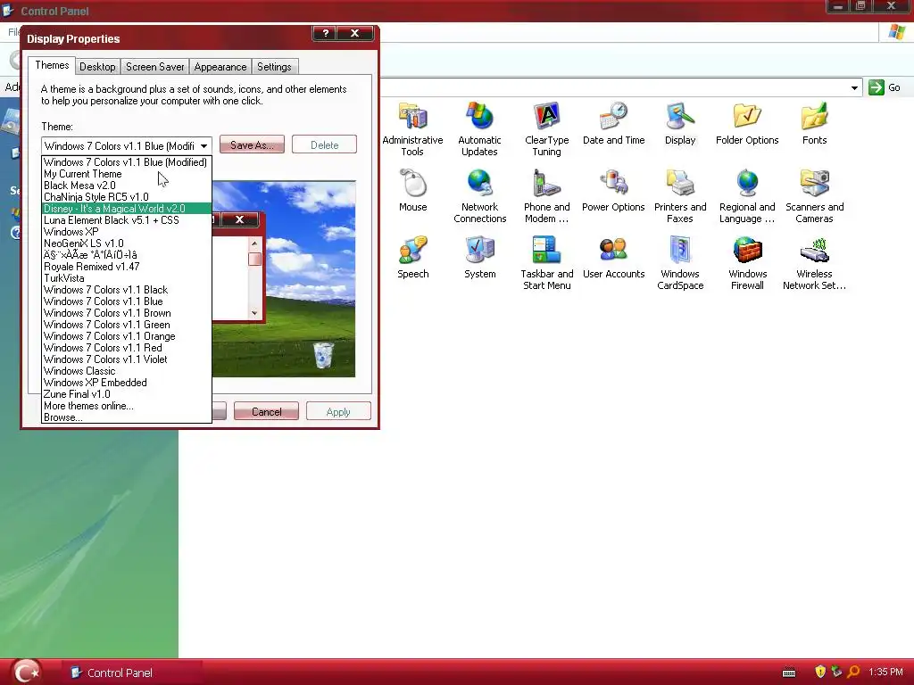Click the keyboard tray icon
The width and height of the screenshot is (914, 685).
point(789,673)
